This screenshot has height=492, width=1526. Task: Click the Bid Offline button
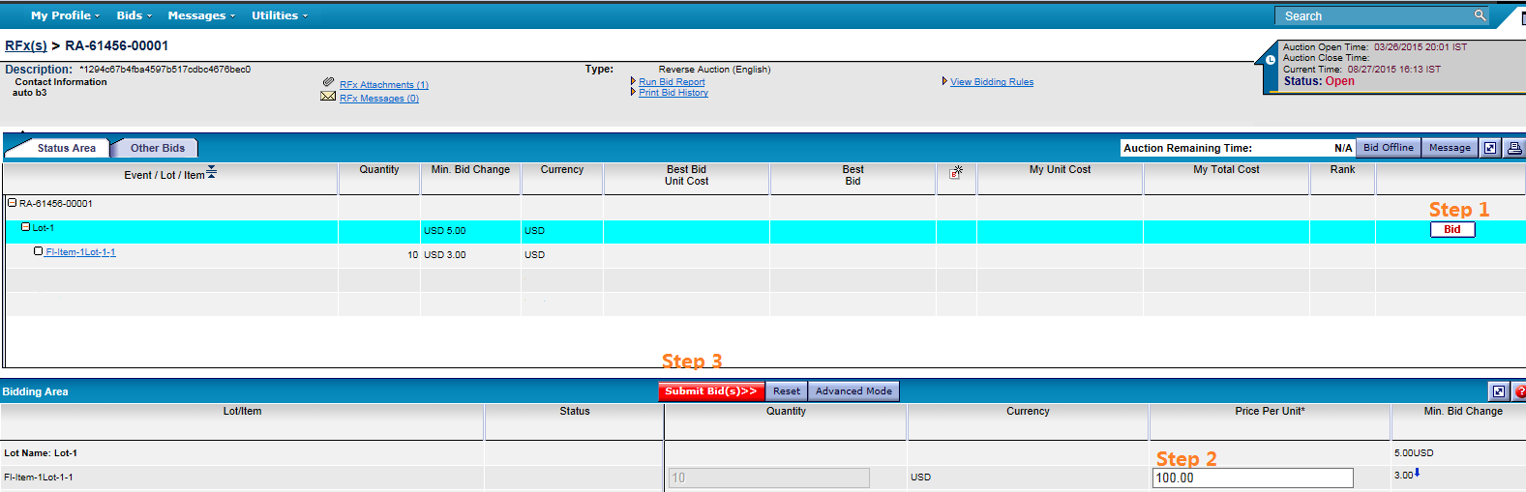(x=1389, y=148)
